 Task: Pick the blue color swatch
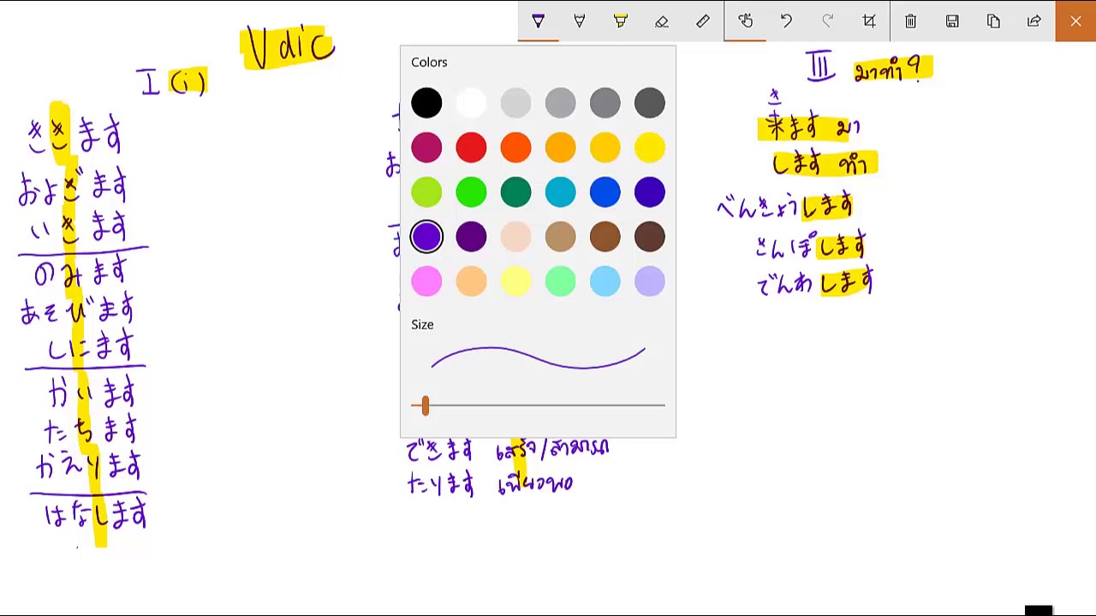pos(605,192)
